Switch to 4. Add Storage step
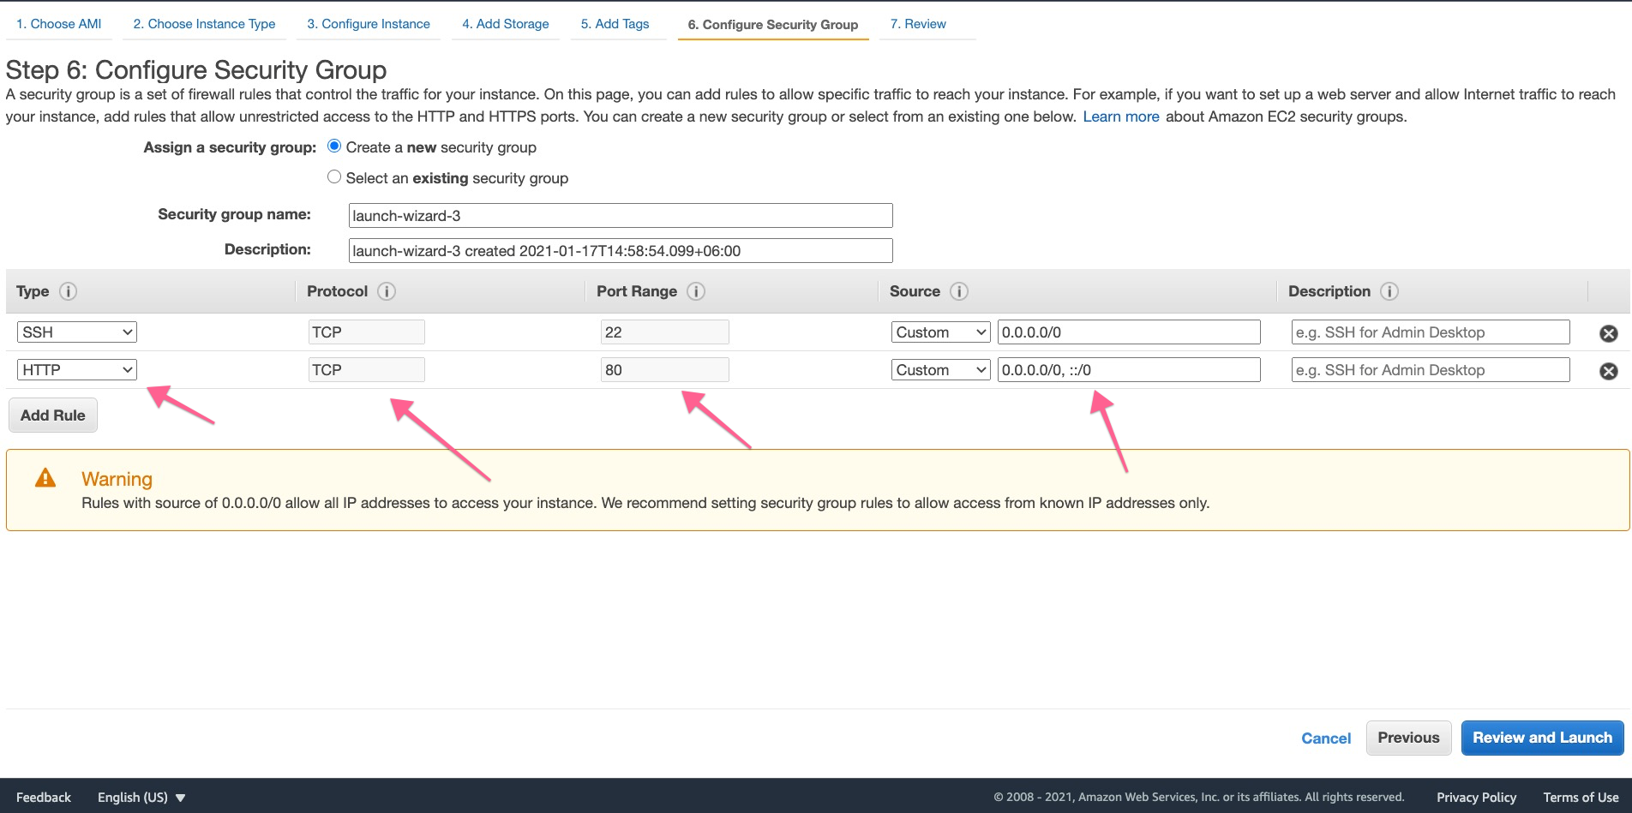1632x813 pixels. 505,24
